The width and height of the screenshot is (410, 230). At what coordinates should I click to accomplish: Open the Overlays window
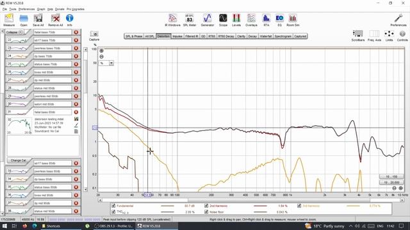click(251, 20)
